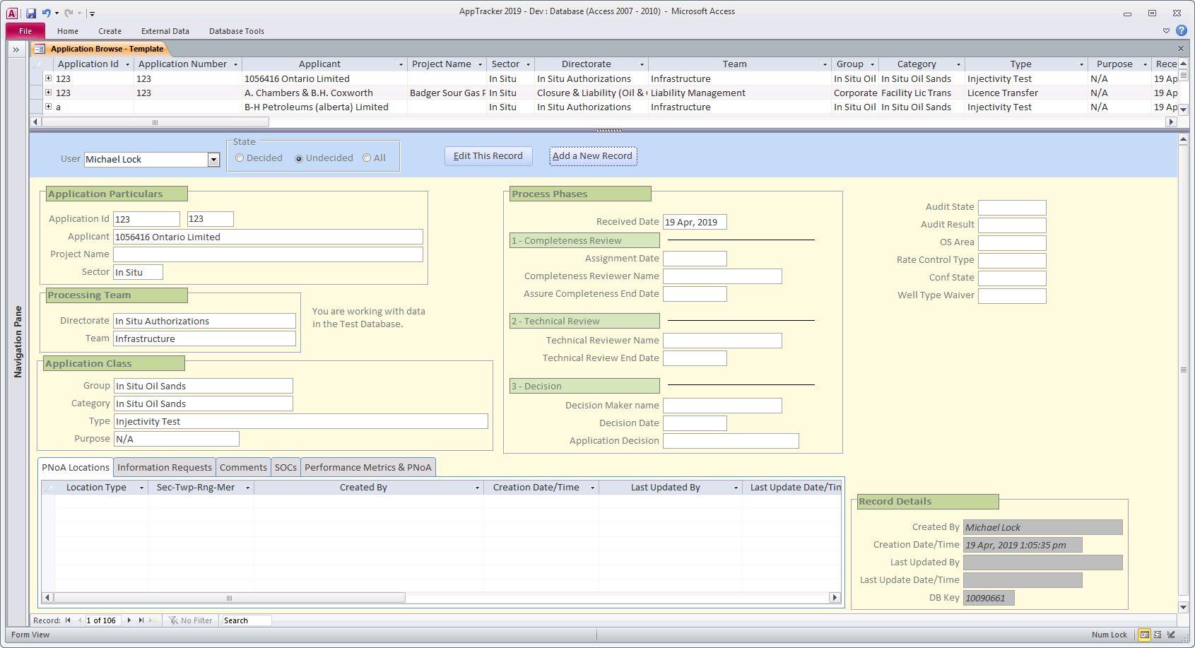Open Microsoft Access Help question mark icon
This screenshot has width=1195, height=648.
pos(1181,31)
